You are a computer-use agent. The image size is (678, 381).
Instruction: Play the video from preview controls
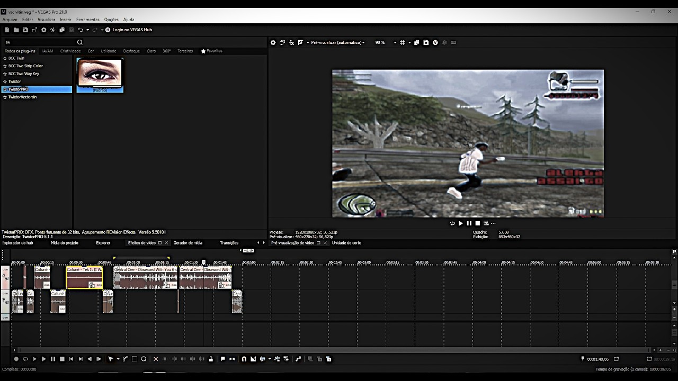460,223
